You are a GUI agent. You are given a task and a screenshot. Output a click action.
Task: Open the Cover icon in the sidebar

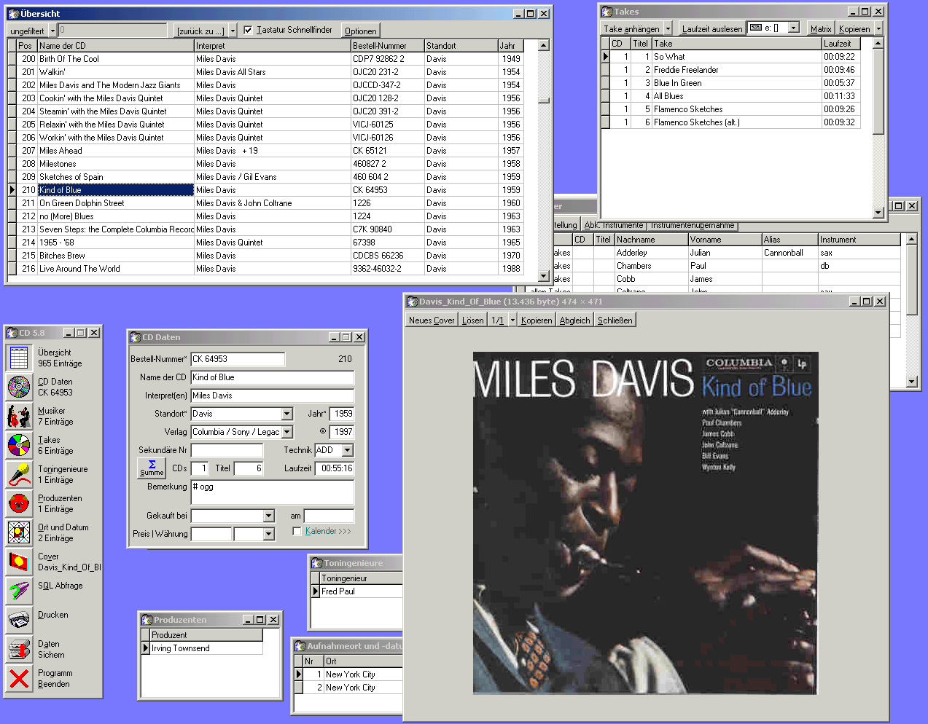[x=19, y=562]
